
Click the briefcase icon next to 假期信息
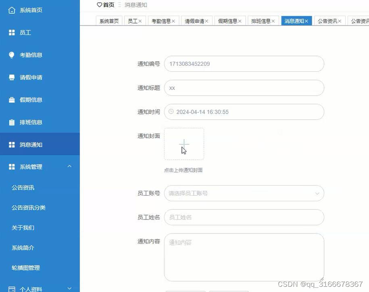pos(12,100)
